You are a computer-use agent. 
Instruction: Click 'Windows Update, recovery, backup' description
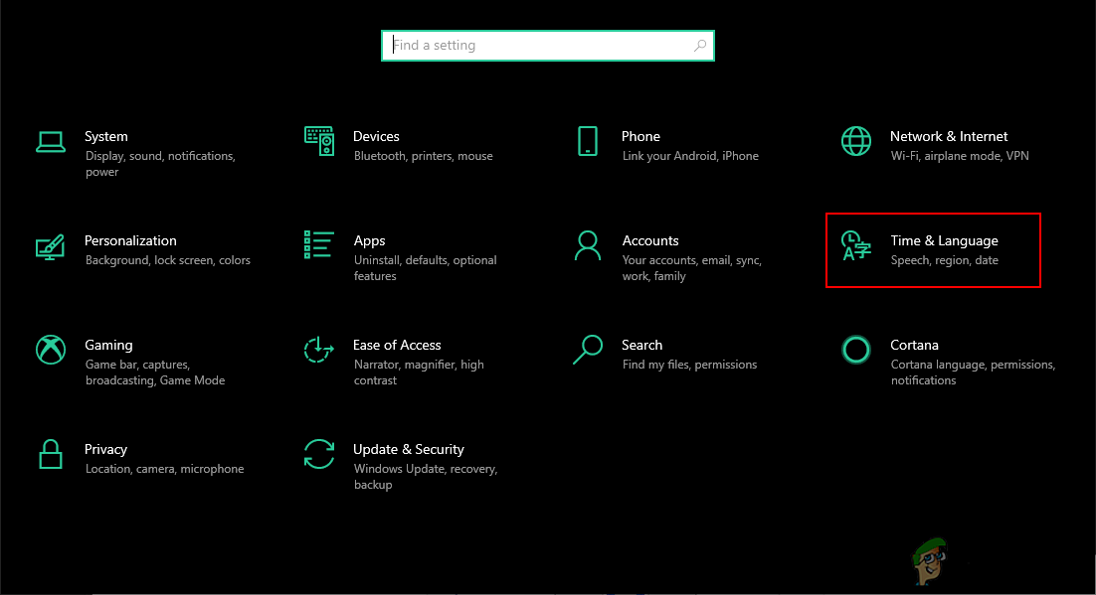(x=425, y=476)
